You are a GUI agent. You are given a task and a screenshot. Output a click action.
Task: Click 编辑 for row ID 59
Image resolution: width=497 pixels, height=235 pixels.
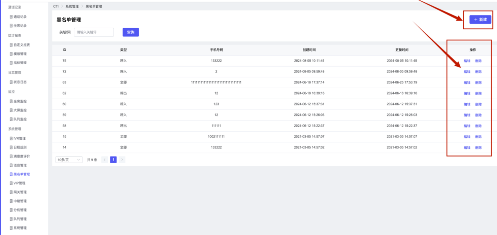[x=467, y=115]
